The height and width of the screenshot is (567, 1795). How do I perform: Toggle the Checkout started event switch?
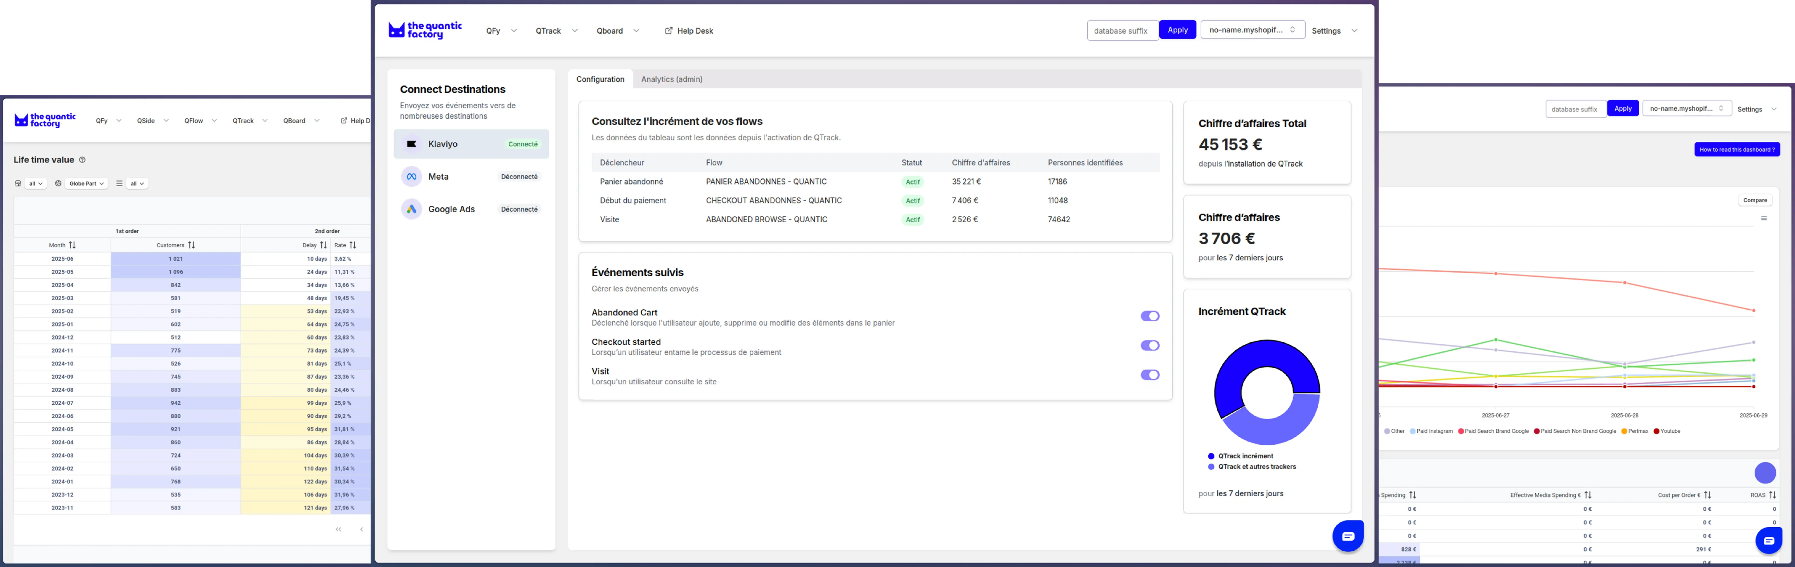click(x=1150, y=346)
